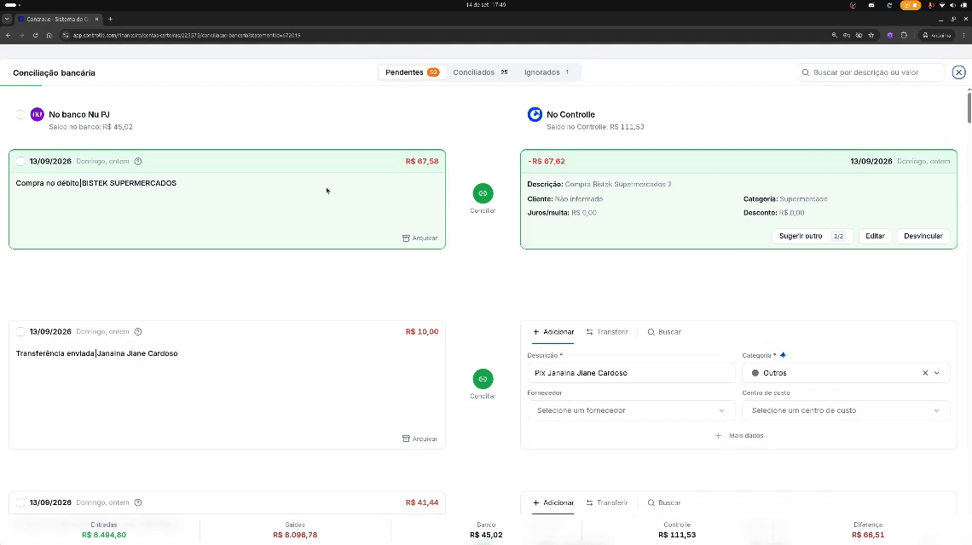Click the page vertical scrollbar
The height and width of the screenshot is (545, 972).
pyautogui.click(x=969, y=106)
